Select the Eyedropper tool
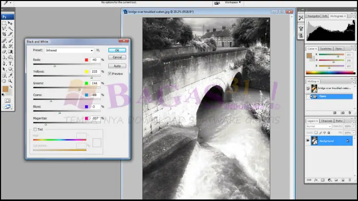358x201 pixels. (10, 75)
